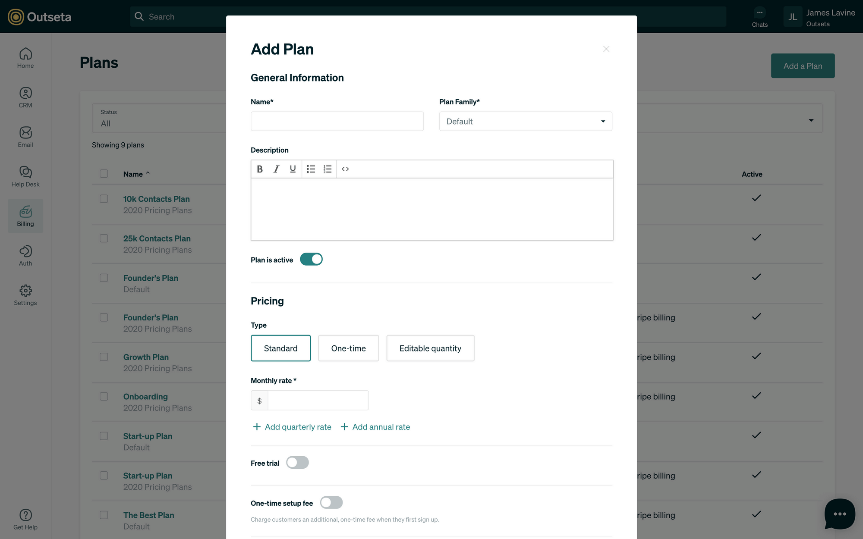The image size is (863, 539).
Task: Apply bold formatting in description editor
Action: 259,169
